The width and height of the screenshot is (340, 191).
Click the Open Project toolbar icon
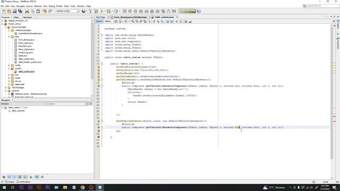pyautogui.click(x=14, y=11)
